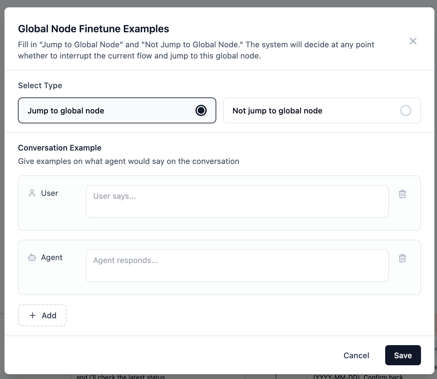
Task: Click the User label in the first example row
Action: tap(50, 193)
